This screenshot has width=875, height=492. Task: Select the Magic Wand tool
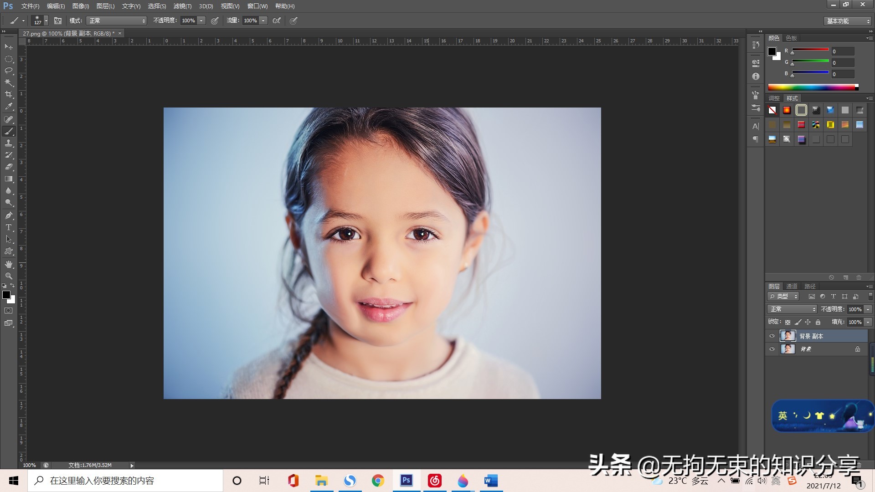tap(9, 82)
